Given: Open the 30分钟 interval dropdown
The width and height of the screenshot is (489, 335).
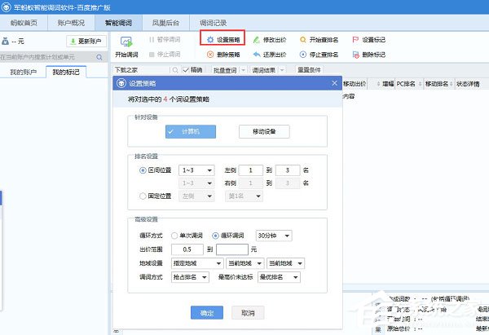Looking at the screenshot, I should [273, 236].
